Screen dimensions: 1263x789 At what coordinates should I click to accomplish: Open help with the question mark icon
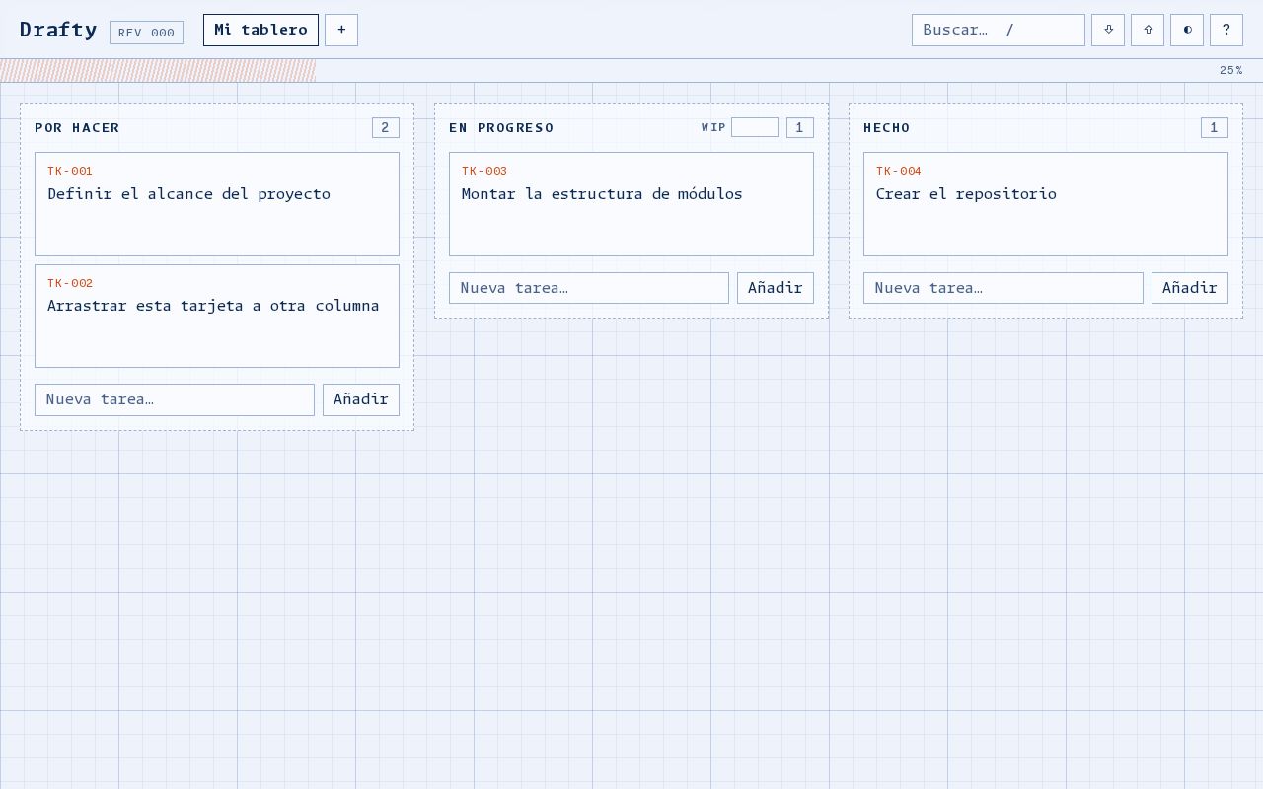(x=1226, y=30)
